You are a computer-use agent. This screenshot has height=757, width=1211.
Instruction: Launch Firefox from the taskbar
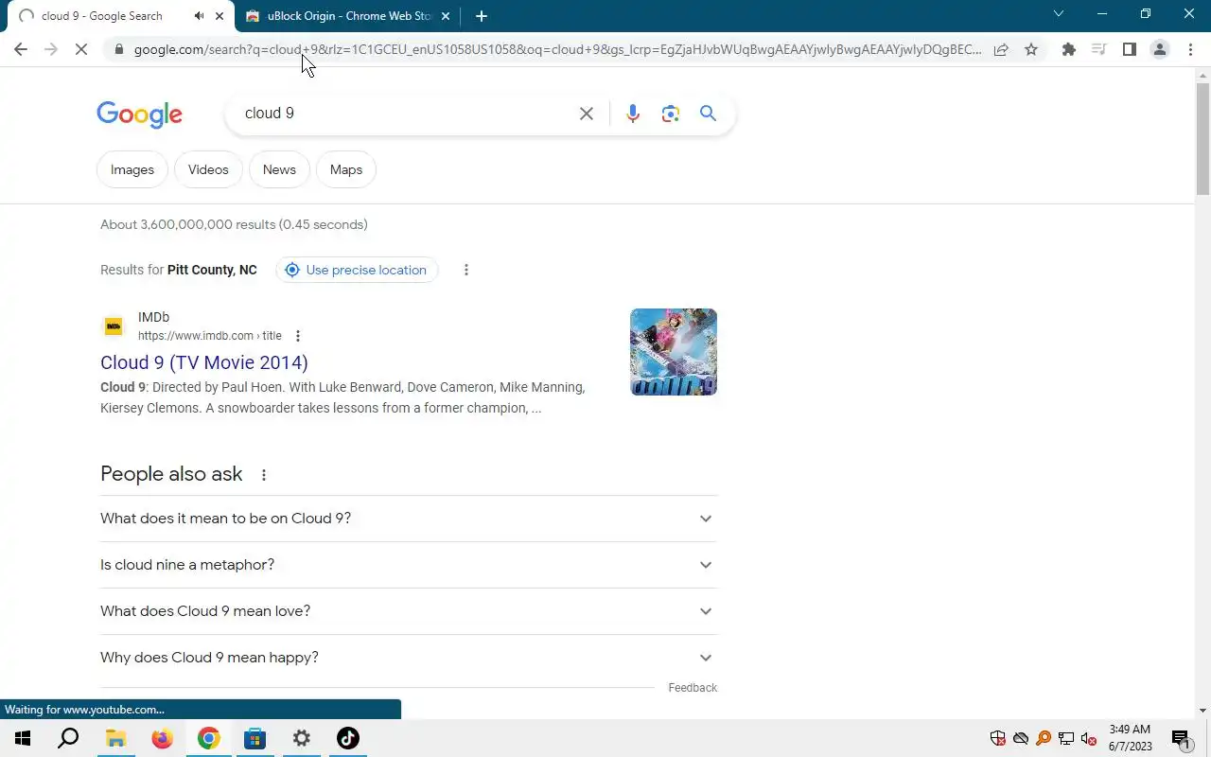click(162, 738)
